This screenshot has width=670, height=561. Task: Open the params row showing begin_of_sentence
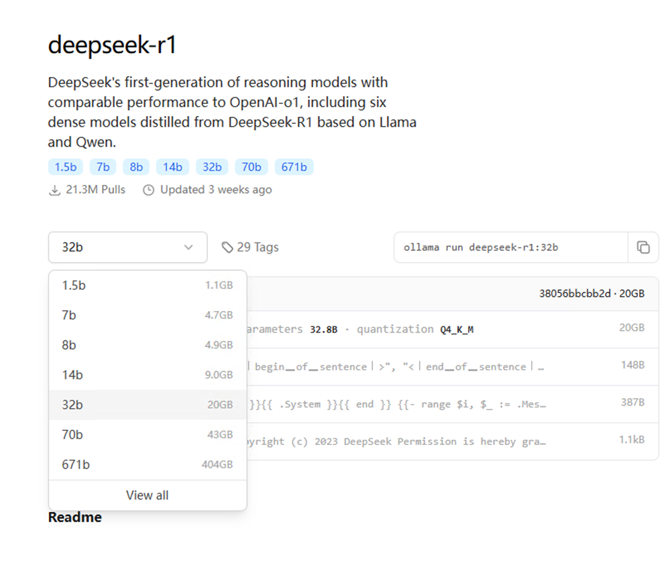pos(453,367)
